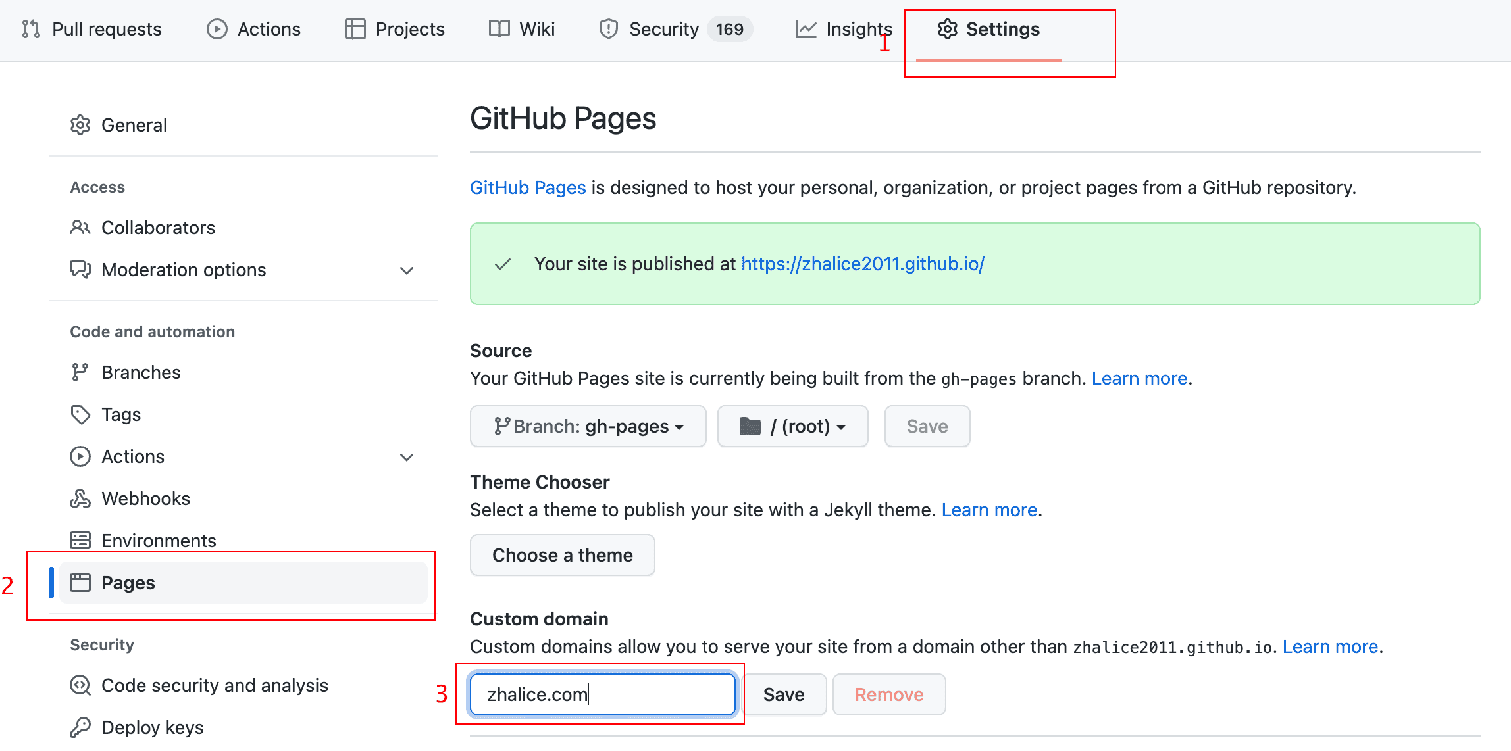The image size is (1511, 751).
Task: Click Learn more link in Custom domain section
Action: click(1330, 646)
